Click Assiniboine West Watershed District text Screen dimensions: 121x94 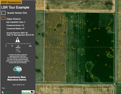[x=17, y=78]
